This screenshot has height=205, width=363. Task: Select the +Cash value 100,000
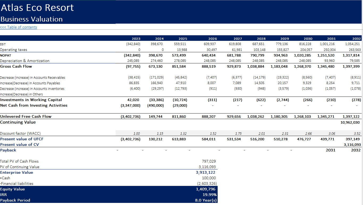click(209, 178)
